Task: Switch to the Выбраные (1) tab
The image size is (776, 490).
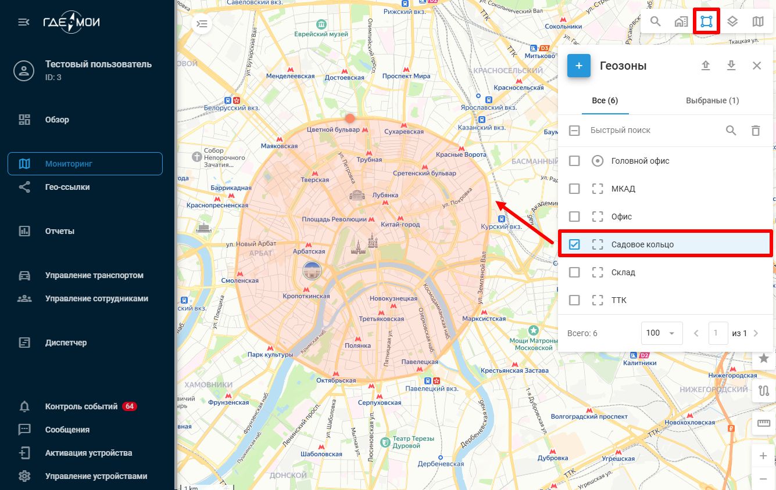Action: [x=712, y=100]
